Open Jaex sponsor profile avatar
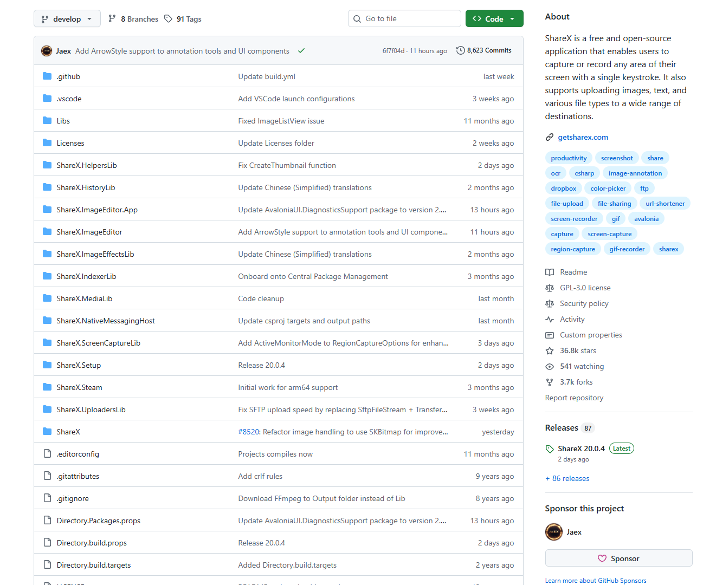 554,532
